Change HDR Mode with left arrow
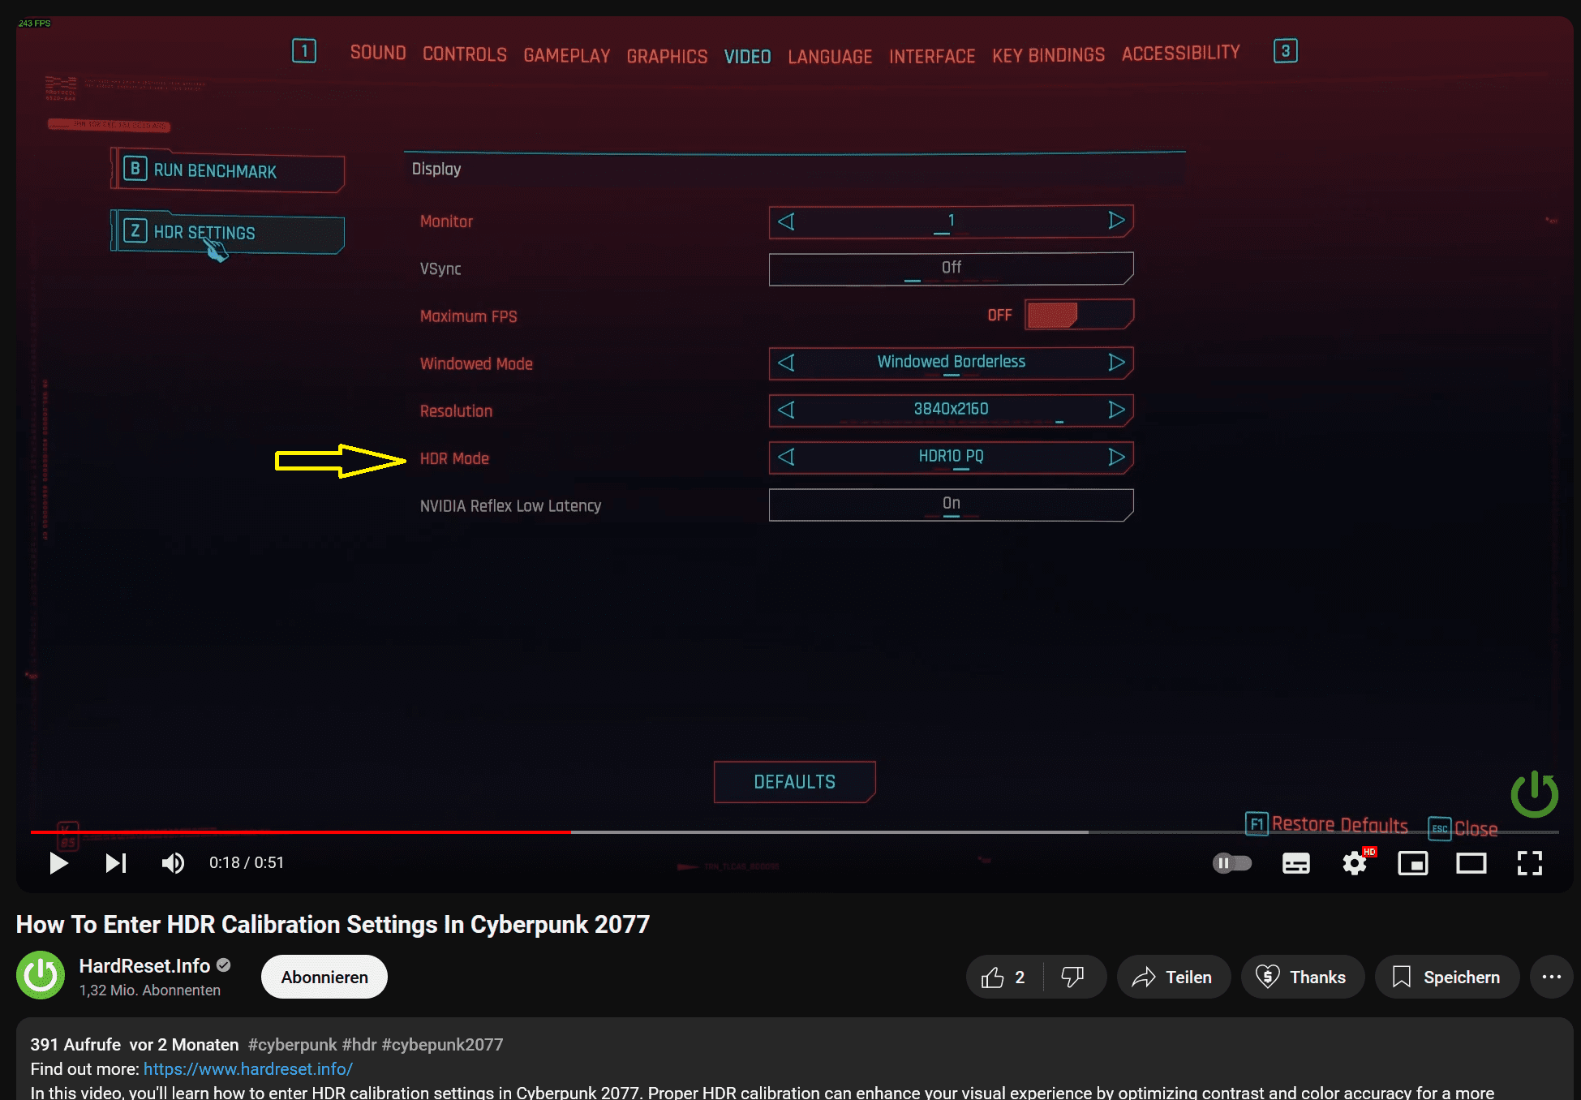 tap(786, 457)
